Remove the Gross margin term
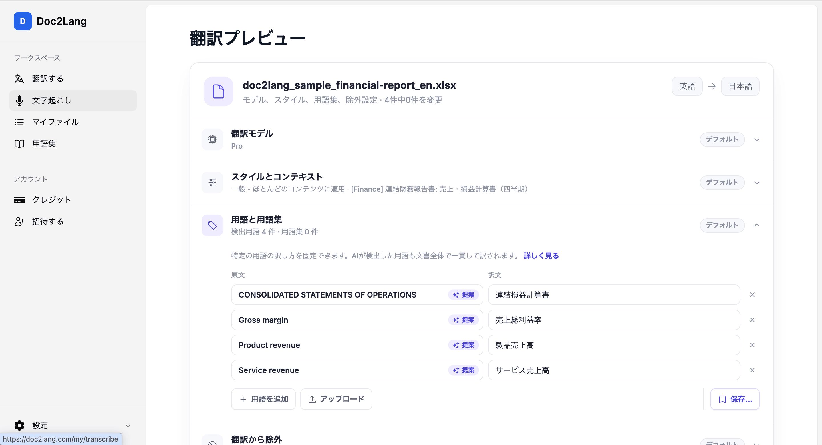 point(752,320)
